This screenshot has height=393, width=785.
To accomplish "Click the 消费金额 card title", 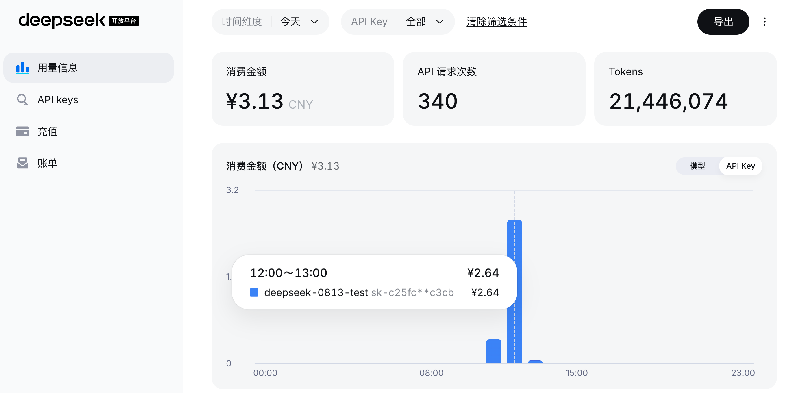I will point(246,72).
